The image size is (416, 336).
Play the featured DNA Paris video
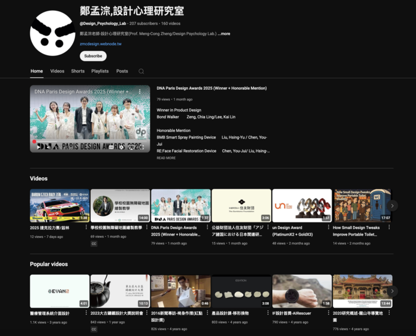tap(39, 147)
